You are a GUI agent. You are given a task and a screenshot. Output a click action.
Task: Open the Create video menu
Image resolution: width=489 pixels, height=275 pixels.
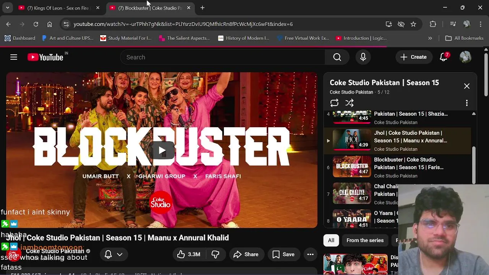[x=413, y=57]
